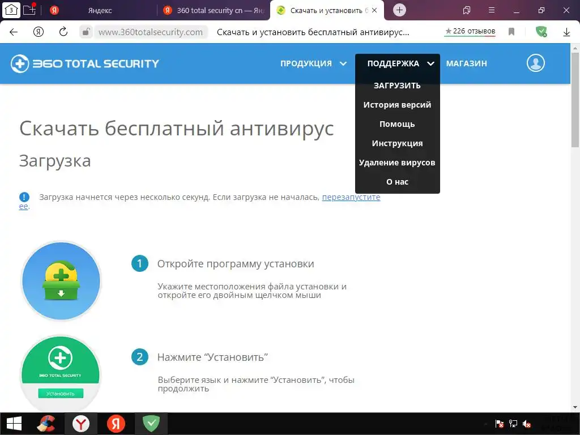Open Yandex Browser taskbar icon with Y
This screenshot has width=580, height=435.
coord(81,424)
